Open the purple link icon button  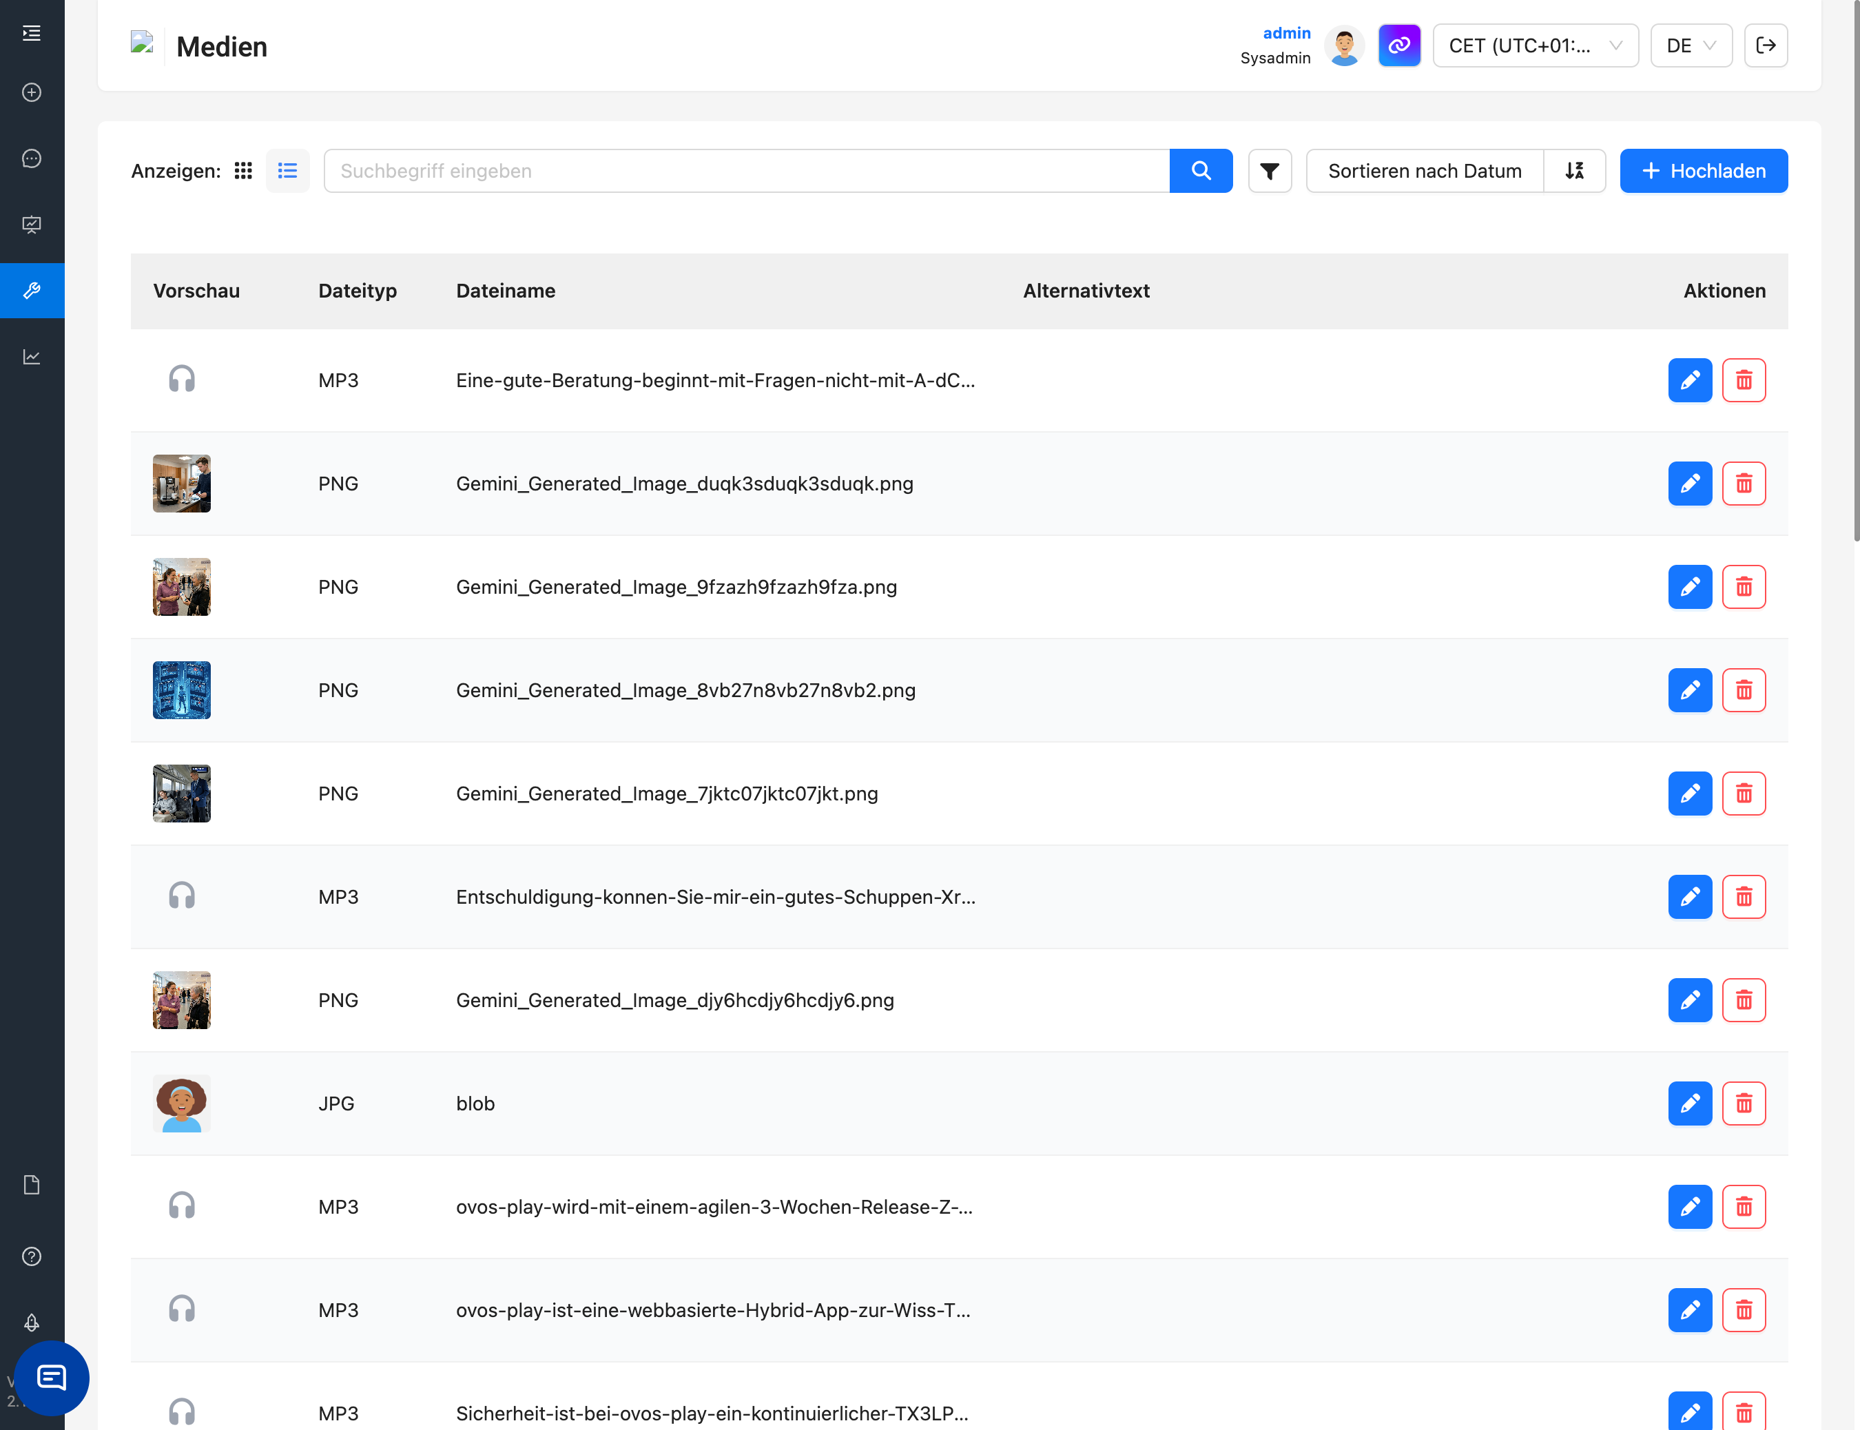tap(1398, 46)
